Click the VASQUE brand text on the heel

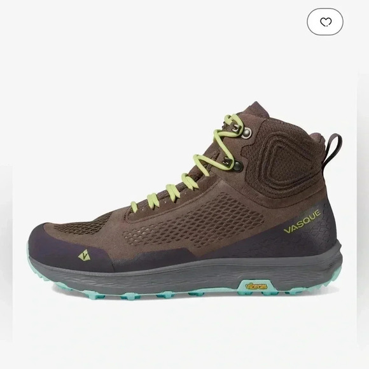click(302, 221)
